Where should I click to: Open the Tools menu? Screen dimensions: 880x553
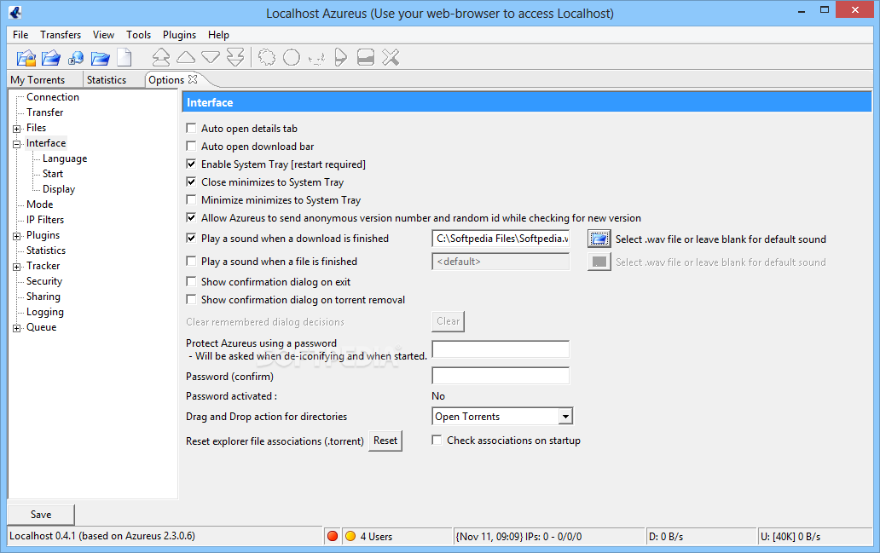(x=139, y=35)
